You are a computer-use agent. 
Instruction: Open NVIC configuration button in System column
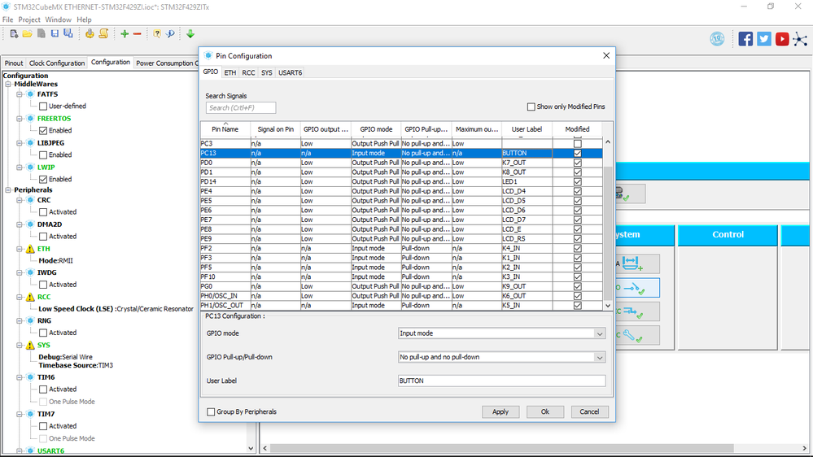tap(636, 311)
